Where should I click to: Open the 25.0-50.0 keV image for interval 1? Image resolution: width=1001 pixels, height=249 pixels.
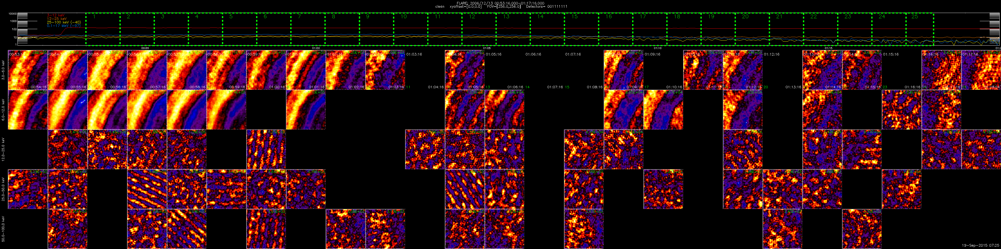[x=28, y=189]
